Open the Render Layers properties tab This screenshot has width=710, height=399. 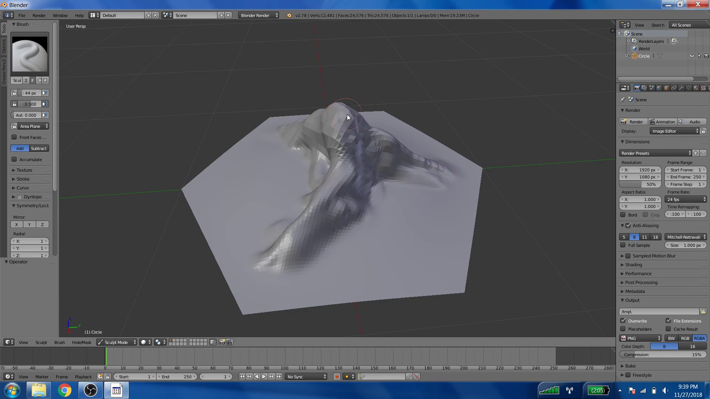(x=644, y=88)
